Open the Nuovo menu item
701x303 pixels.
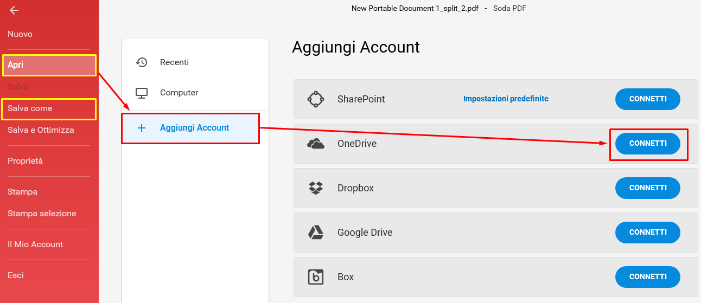coord(20,34)
